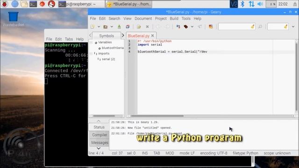The width and height of the screenshot is (299, 168).
Task: Click the save all files toolbar icon
Action: click(x=128, y=27)
